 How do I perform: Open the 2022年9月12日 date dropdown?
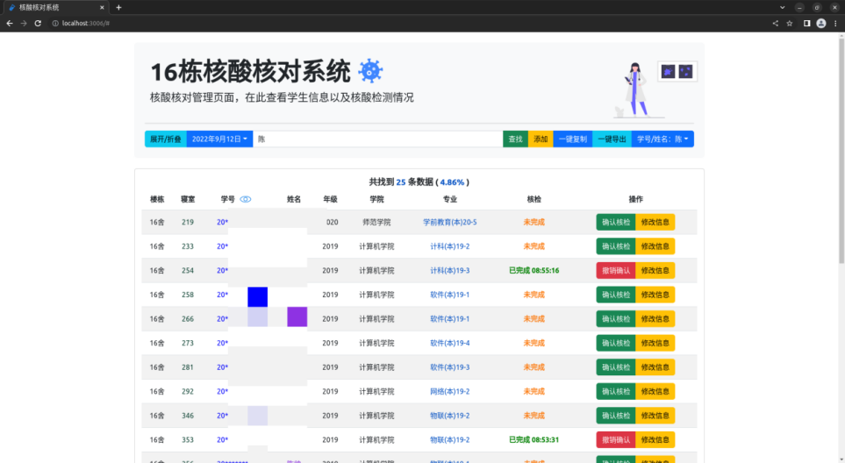(x=219, y=139)
